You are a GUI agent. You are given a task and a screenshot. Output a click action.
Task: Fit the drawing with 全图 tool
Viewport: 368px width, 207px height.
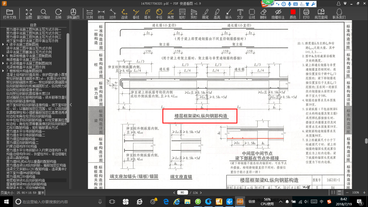tap(29, 14)
